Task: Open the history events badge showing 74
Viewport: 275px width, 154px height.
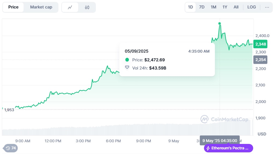Action: 11,148
